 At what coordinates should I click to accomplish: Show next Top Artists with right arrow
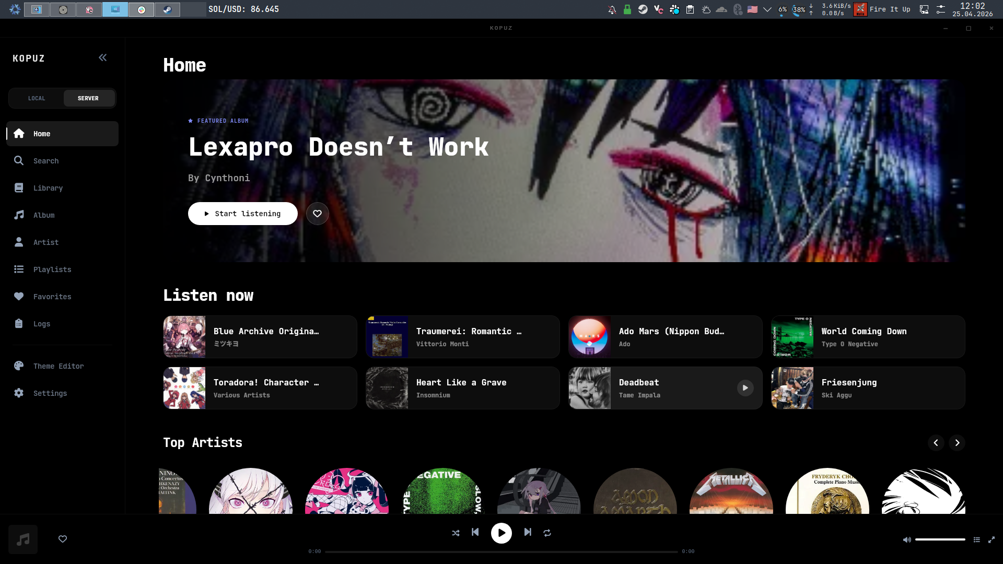pos(957,443)
